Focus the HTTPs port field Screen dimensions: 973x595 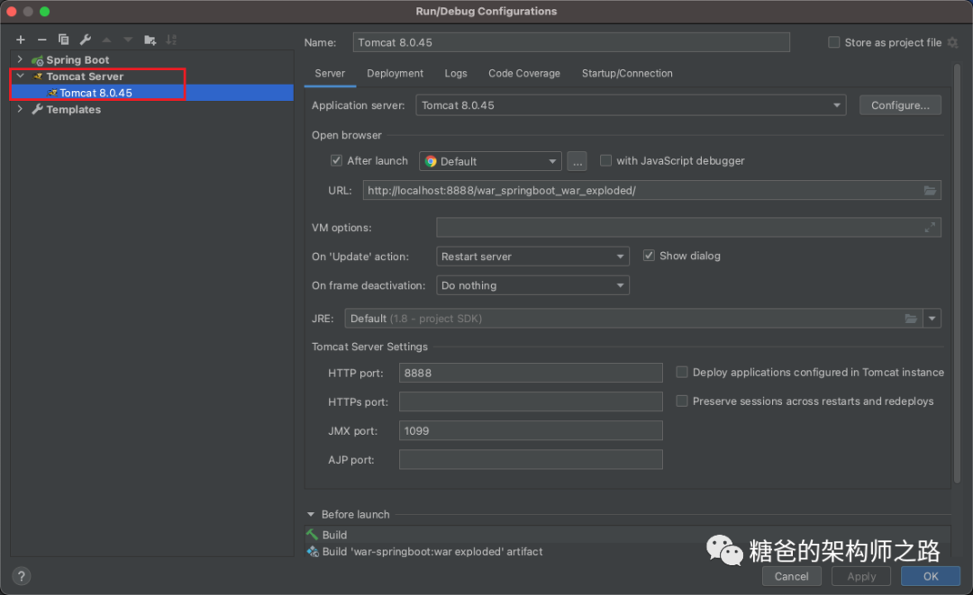pos(531,401)
